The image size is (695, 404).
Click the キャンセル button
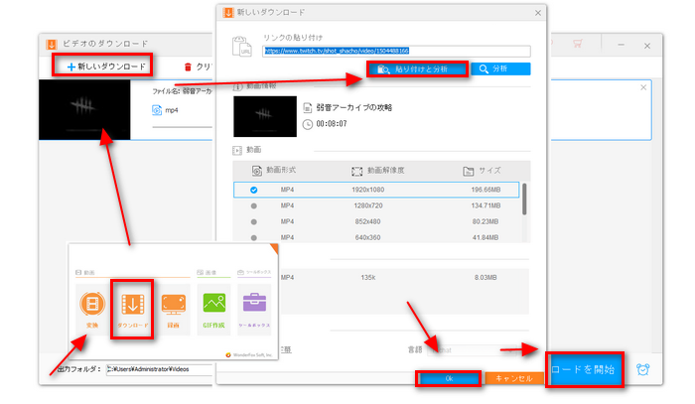point(514,378)
